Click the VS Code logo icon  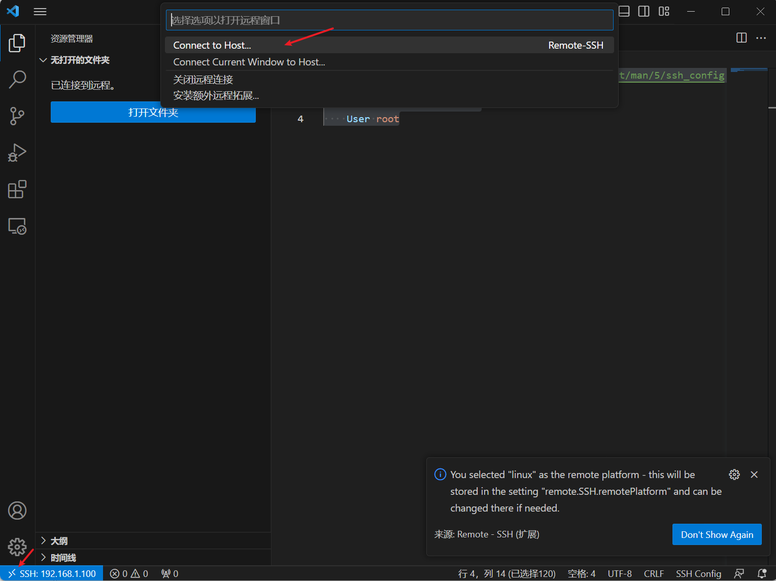click(13, 11)
